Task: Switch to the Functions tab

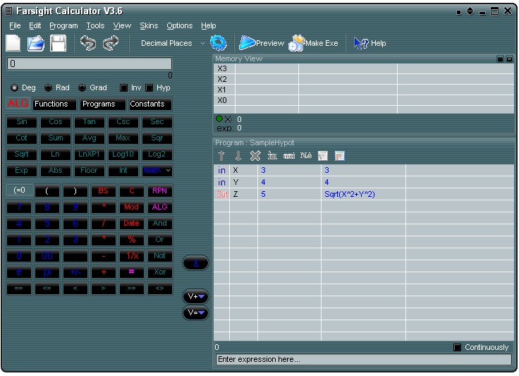Action: [x=54, y=104]
